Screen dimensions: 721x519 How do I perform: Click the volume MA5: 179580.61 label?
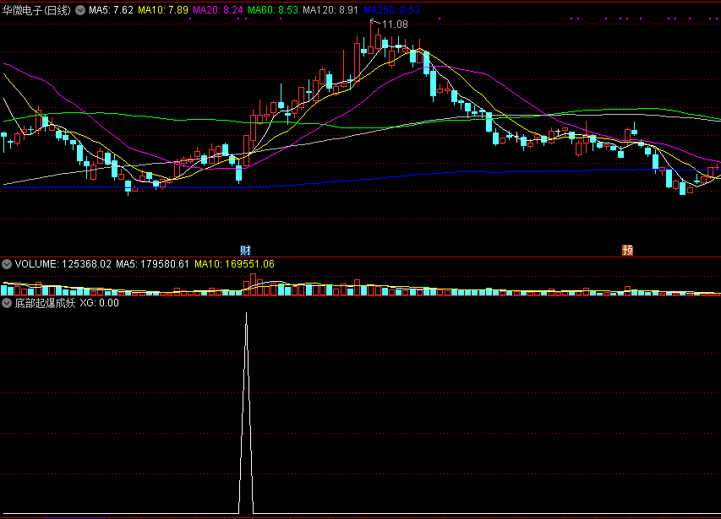pos(152,264)
